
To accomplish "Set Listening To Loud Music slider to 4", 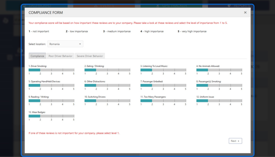I will (x=175, y=70).
